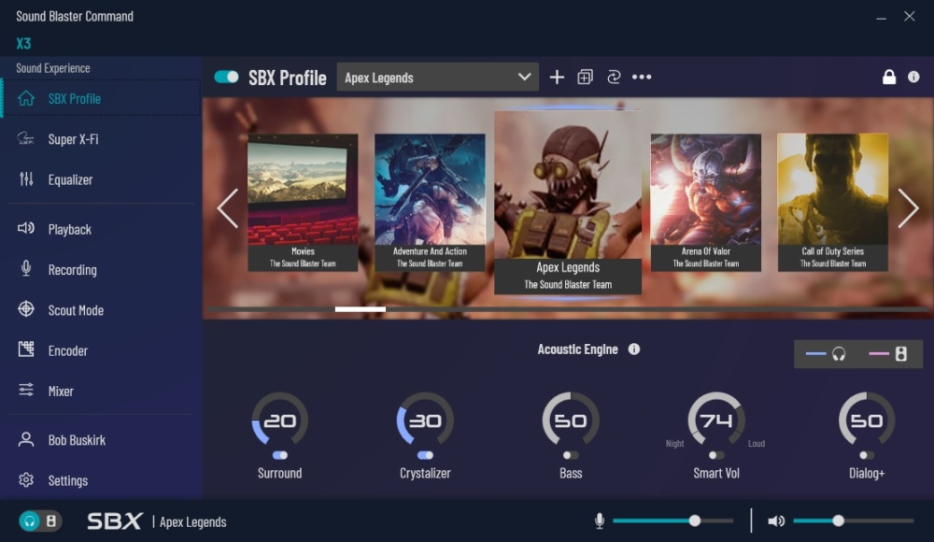Viewport: 934px width, 542px height.
Task: Enable the Smart Vol toggle
Action: coord(716,455)
